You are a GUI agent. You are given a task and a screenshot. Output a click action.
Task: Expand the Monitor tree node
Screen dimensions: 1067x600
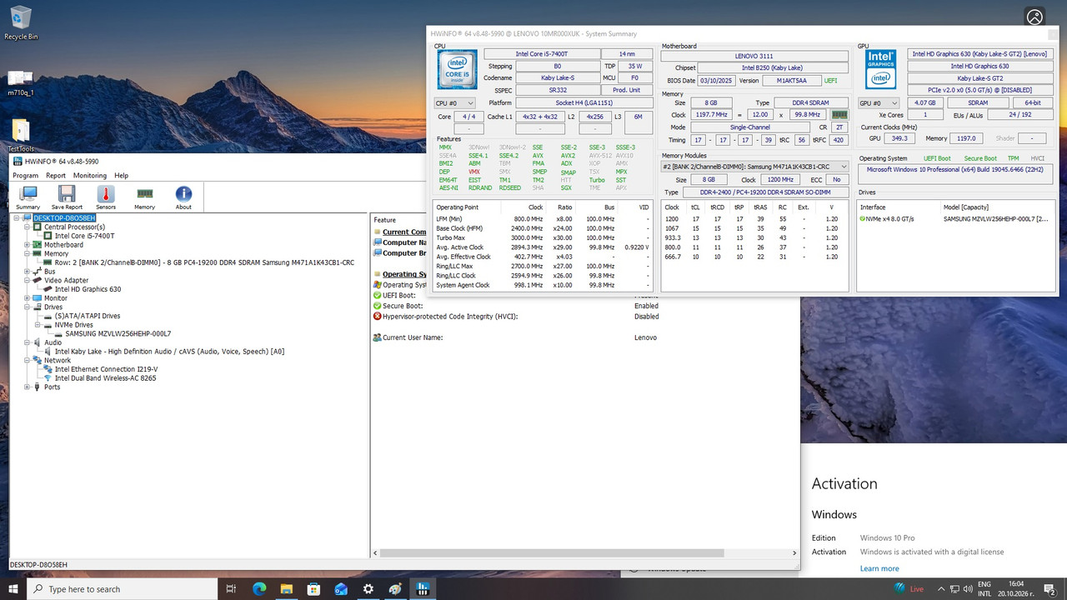[x=28, y=298]
